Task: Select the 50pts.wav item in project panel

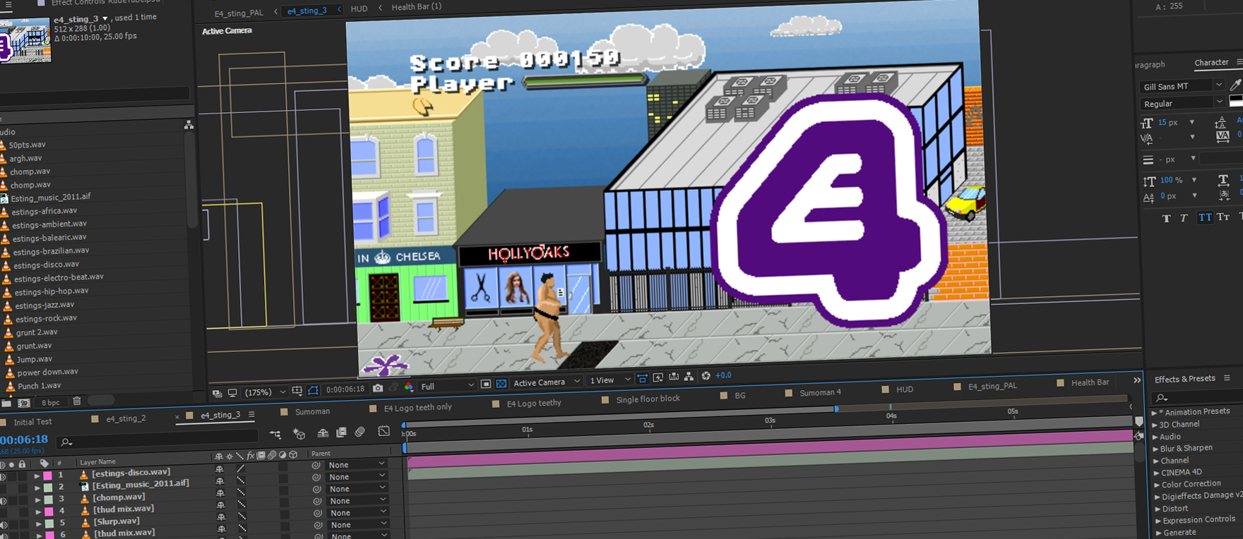Action: tap(27, 145)
